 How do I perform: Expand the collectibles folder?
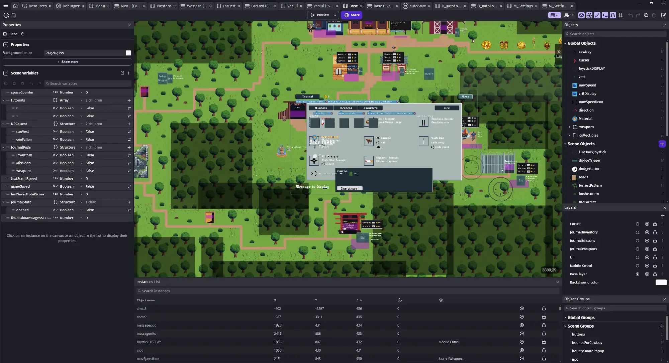[569, 135]
